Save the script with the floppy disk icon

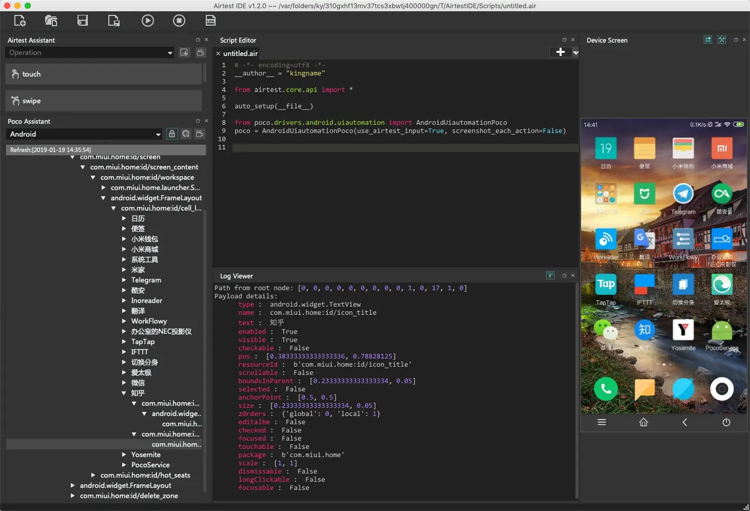83,21
